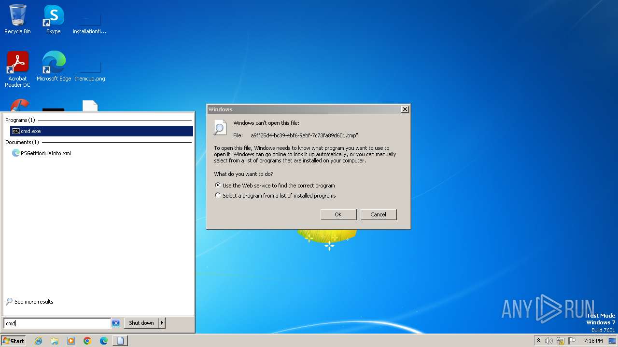Open the Microsoft Edge desktop shortcut

(54, 67)
